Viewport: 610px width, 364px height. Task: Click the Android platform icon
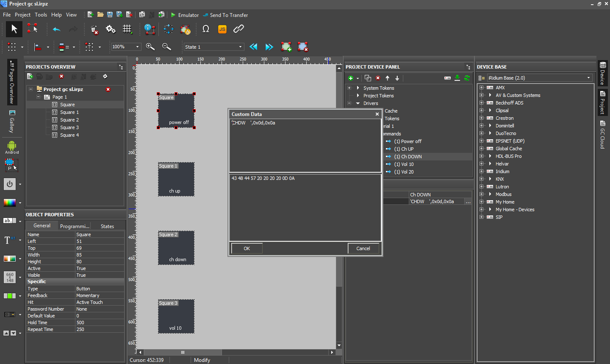[12, 147]
